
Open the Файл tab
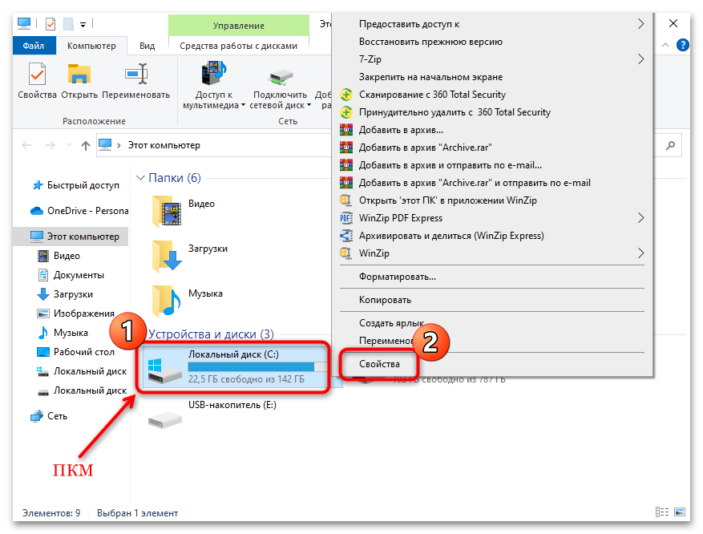pos(34,46)
